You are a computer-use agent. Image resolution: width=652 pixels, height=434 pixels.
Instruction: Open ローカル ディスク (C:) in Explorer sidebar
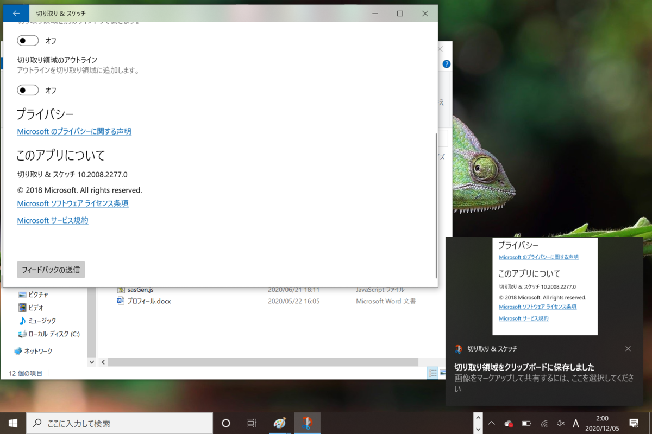(x=54, y=334)
